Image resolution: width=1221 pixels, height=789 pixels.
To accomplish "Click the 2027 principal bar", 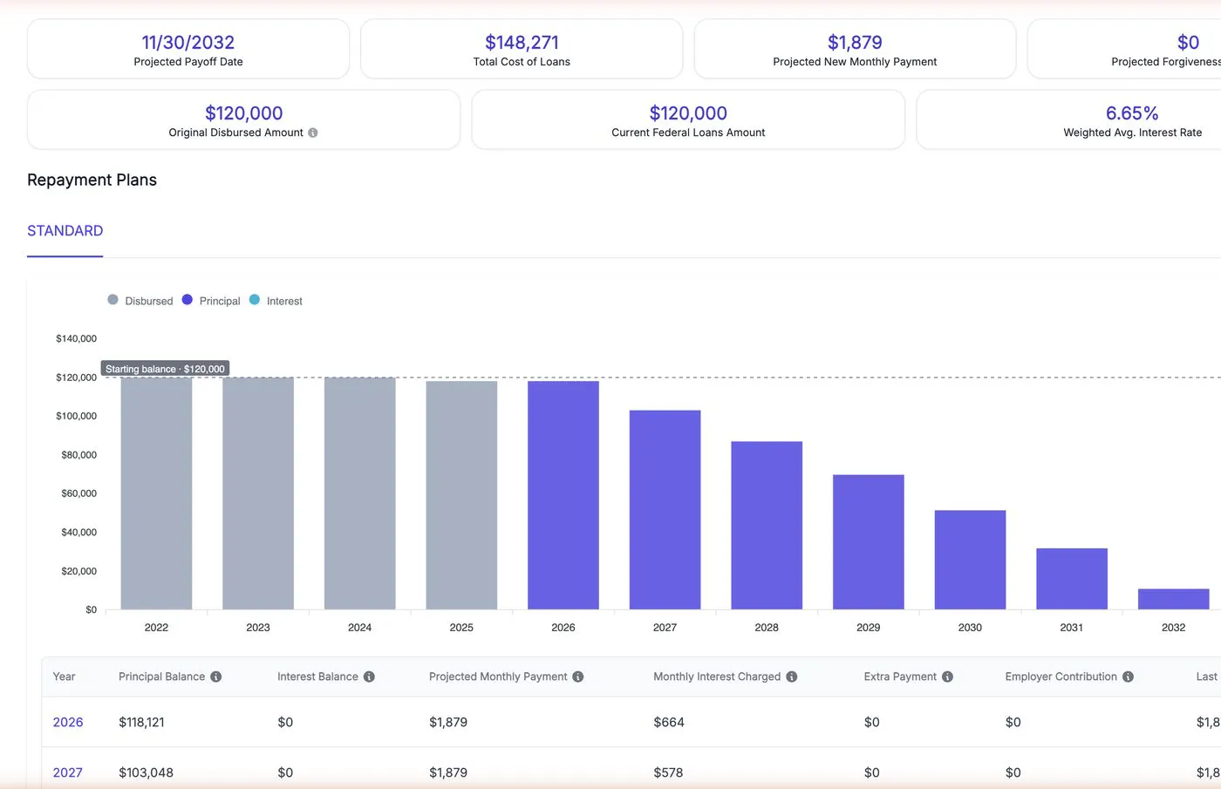I will pyautogui.click(x=665, y=510).
